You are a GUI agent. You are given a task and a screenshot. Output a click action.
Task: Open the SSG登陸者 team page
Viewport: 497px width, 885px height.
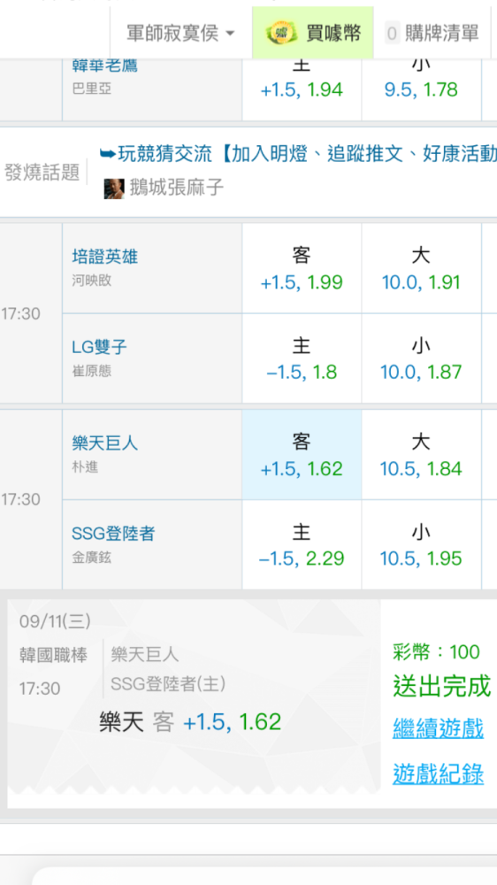(x=113, y=534)
